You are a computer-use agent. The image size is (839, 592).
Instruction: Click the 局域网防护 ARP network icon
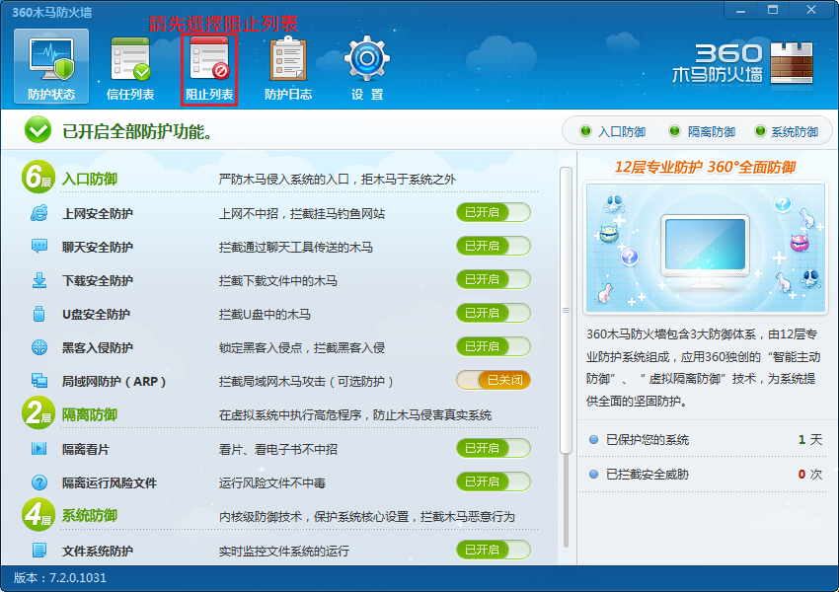pos(39,381)
